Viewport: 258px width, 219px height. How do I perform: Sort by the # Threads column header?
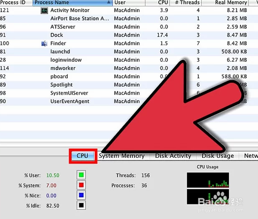185,2
